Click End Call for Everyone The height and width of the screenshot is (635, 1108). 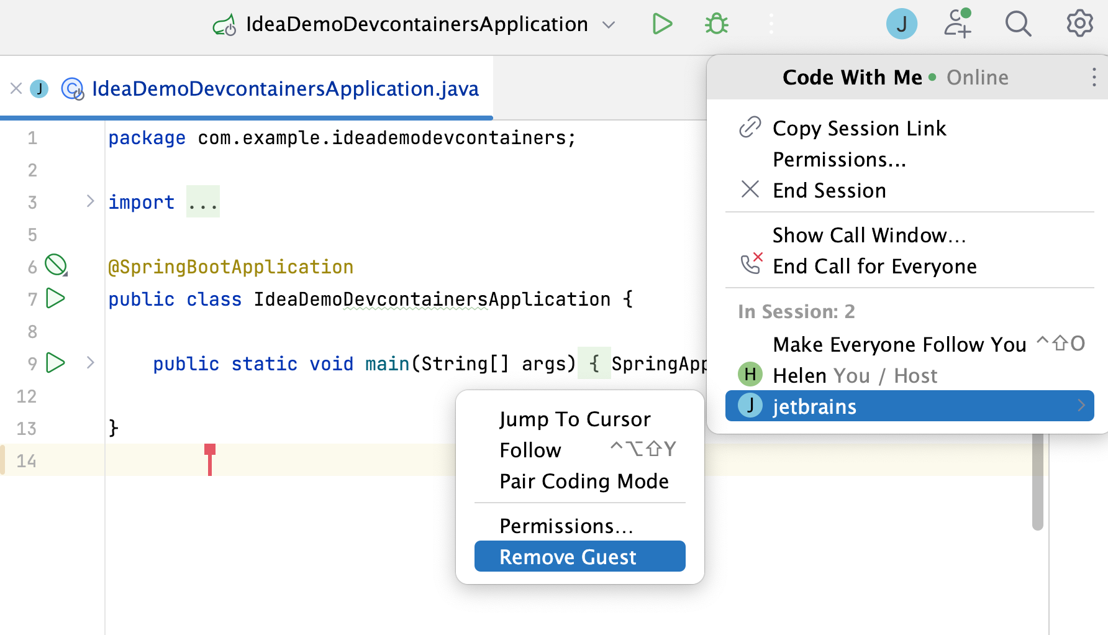tap(874, 267)
